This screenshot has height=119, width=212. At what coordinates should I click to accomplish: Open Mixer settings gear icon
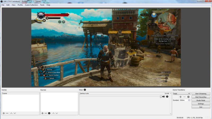click(x=85, y=90)
